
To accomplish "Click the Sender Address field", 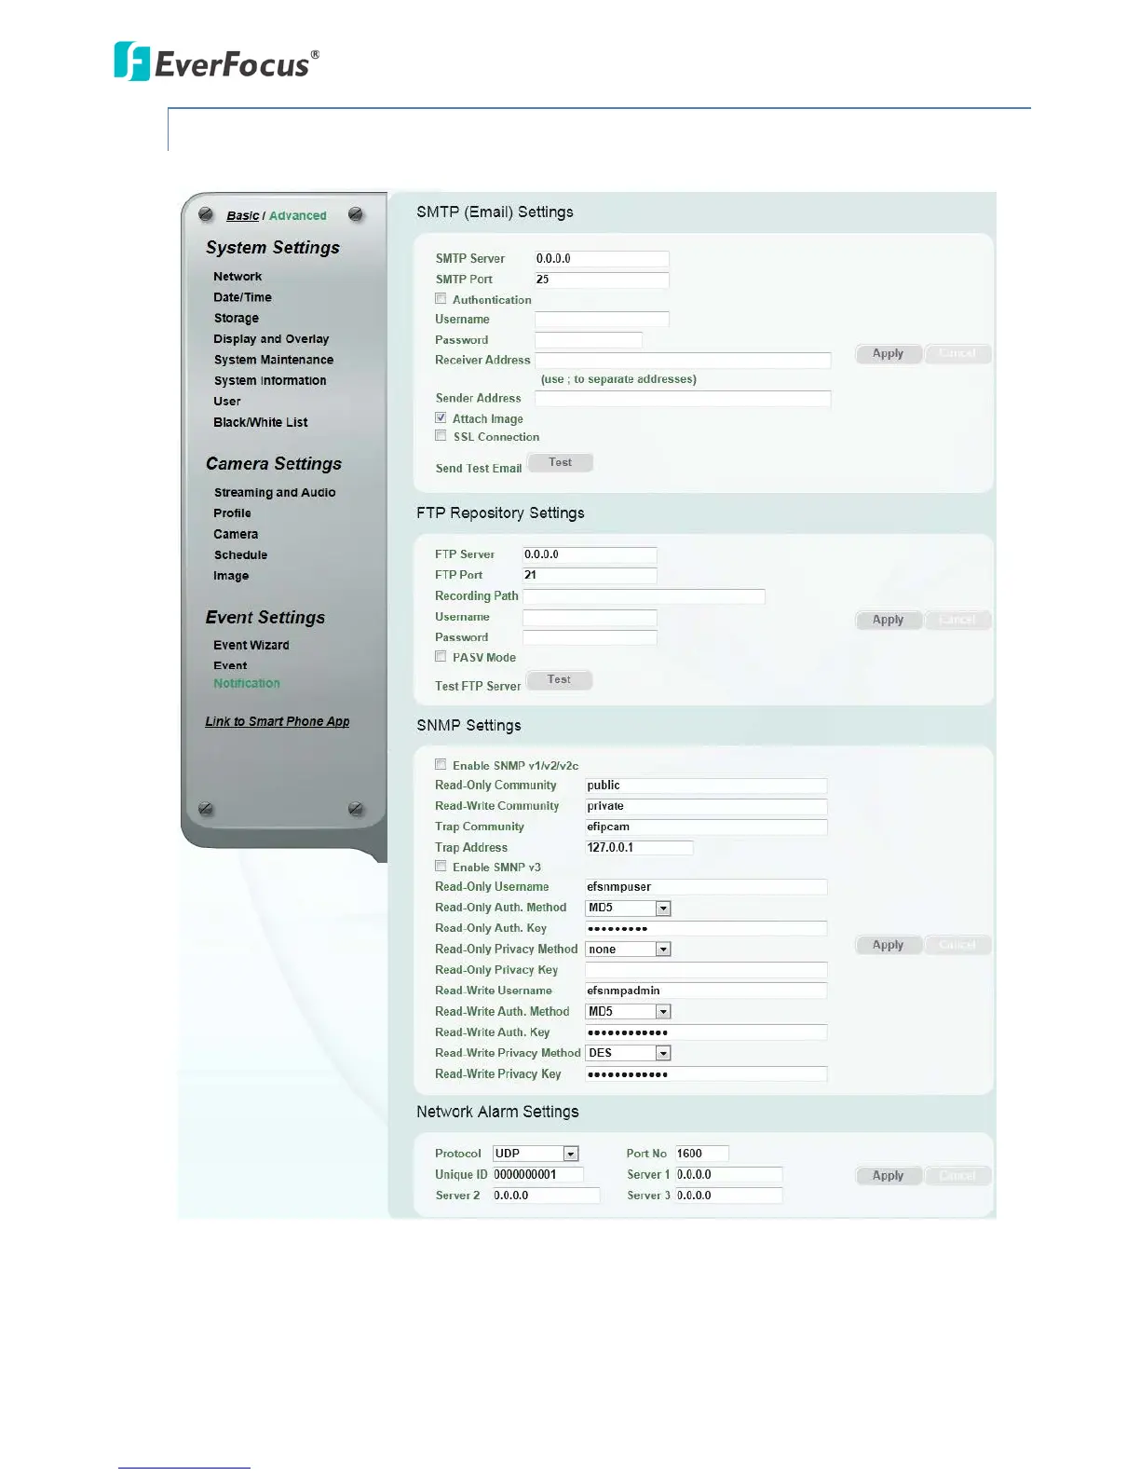I will [683, 399].
